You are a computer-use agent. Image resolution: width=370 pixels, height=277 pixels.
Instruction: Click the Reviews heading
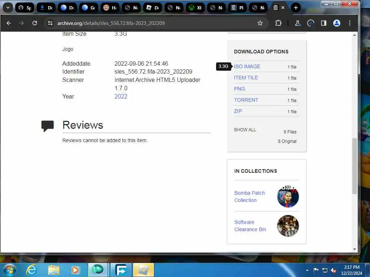(x=83, y=125)
